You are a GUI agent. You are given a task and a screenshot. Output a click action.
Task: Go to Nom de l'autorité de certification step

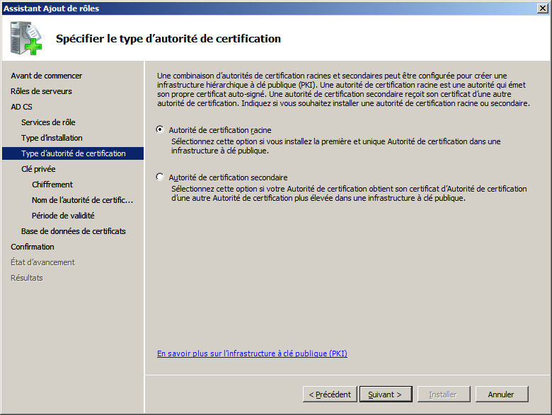[x=82, y=200]
